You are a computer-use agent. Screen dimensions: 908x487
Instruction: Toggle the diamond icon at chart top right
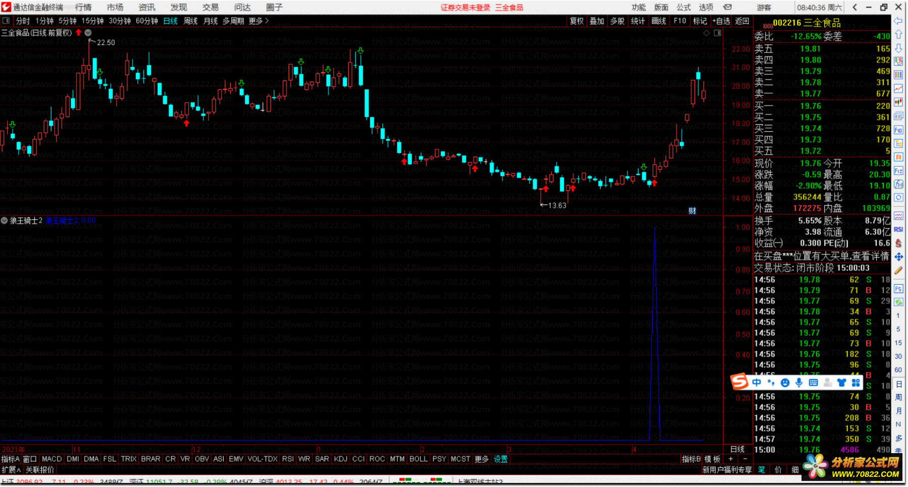[x=707, y=33]
